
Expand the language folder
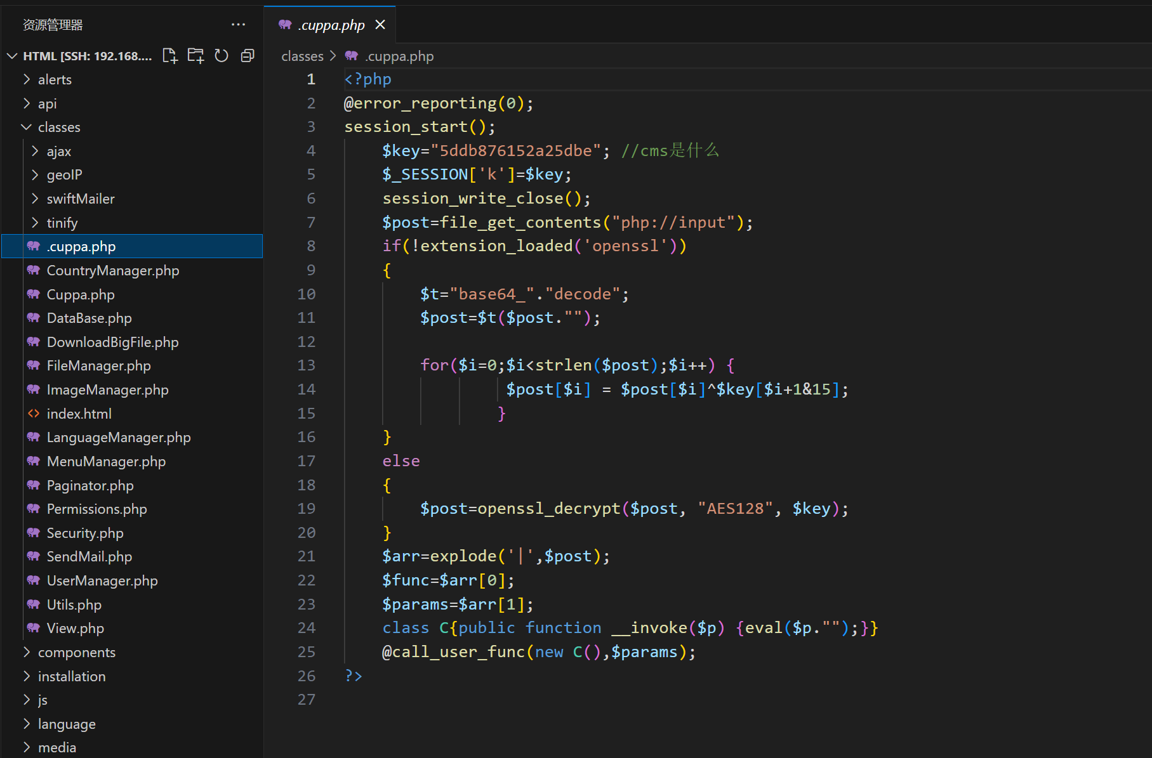click(27, 724)
